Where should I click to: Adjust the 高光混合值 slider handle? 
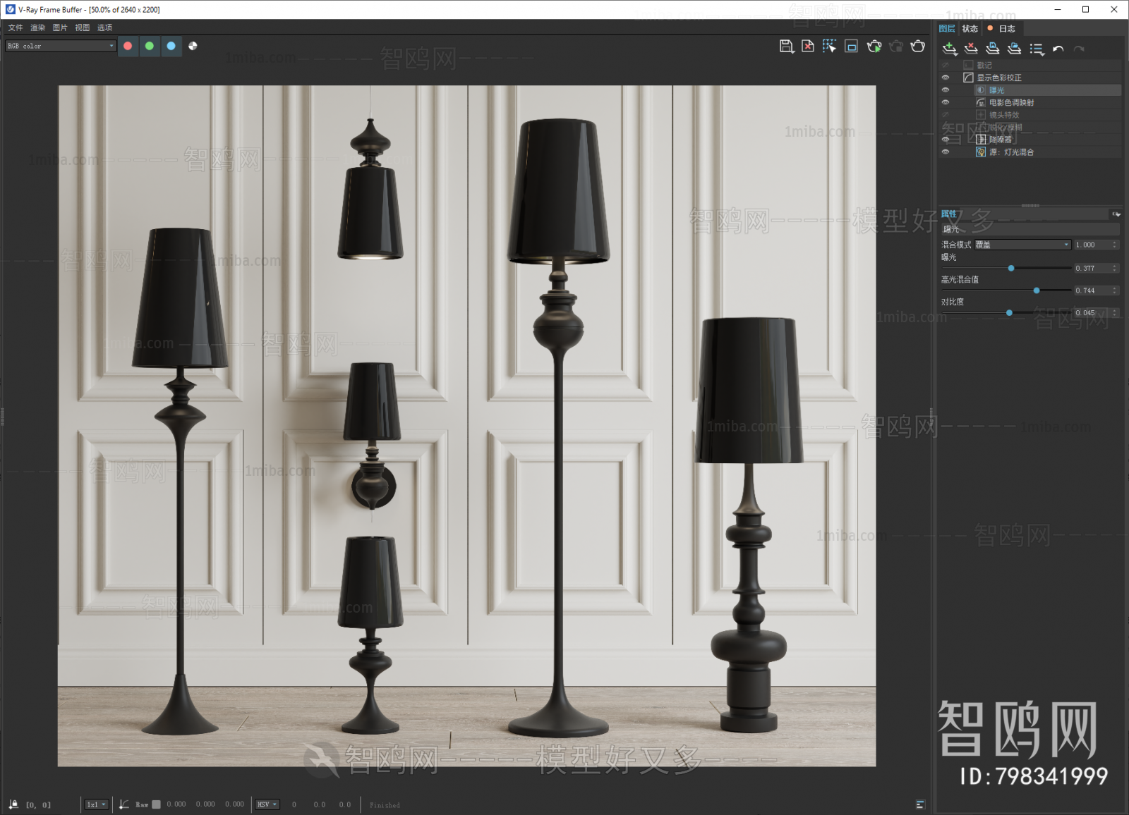tap(1037, 290)
